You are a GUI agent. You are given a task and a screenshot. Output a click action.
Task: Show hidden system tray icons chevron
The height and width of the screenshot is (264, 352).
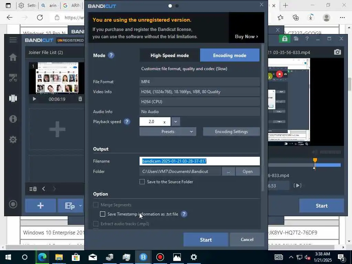tap(291, 257)
